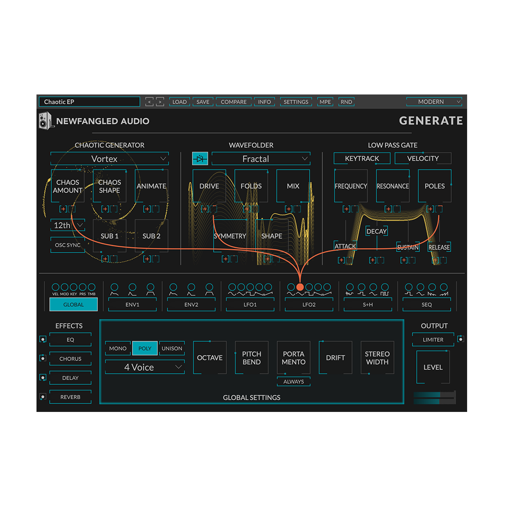Click the ALWAYS portamento mode selector

[294, 382]
